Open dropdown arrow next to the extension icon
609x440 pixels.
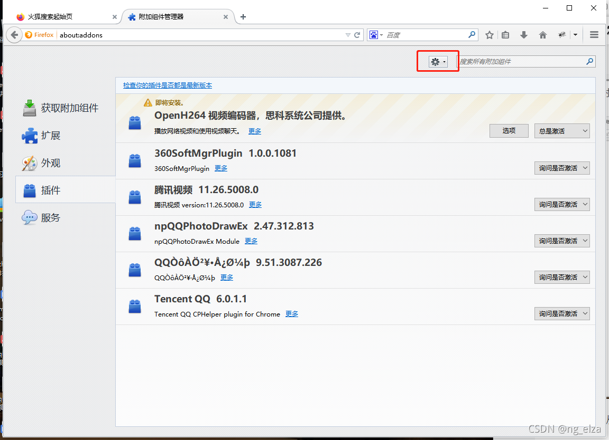click(x=575, y=35)
